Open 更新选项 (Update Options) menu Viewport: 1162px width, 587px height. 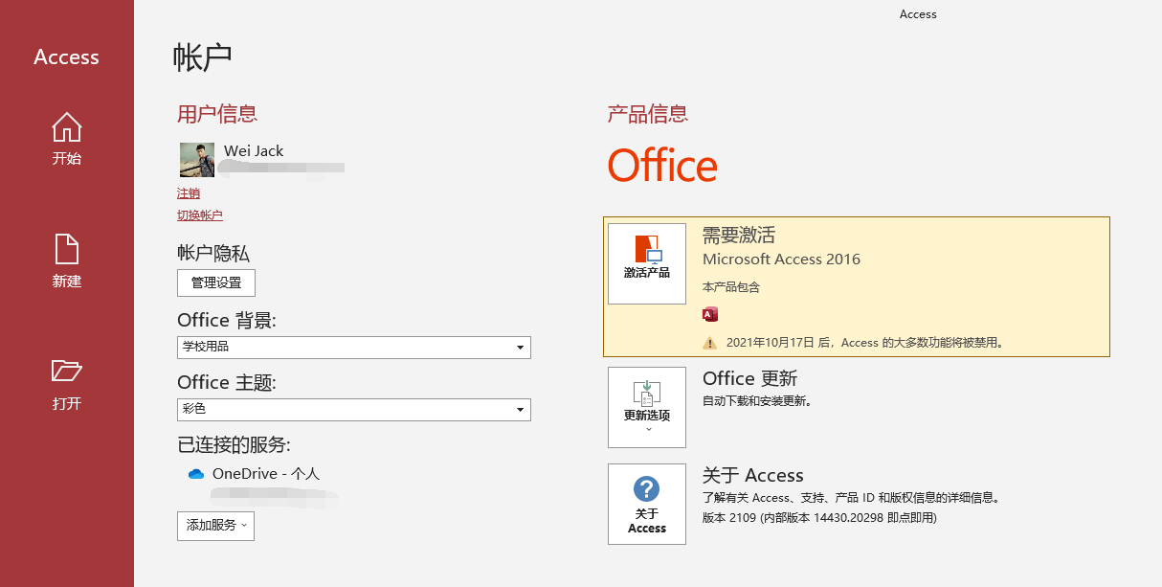click(x=647, y=407)
